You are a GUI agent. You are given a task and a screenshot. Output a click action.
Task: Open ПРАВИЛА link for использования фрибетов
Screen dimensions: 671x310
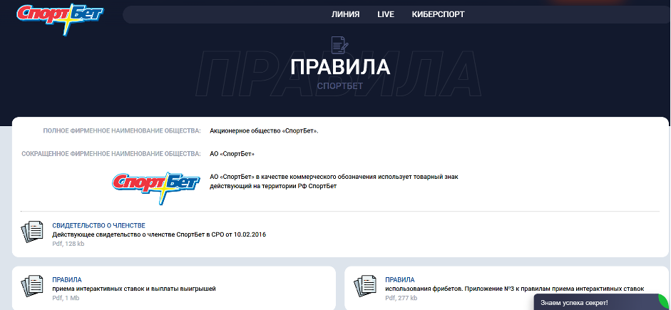[x=400, y=280]
